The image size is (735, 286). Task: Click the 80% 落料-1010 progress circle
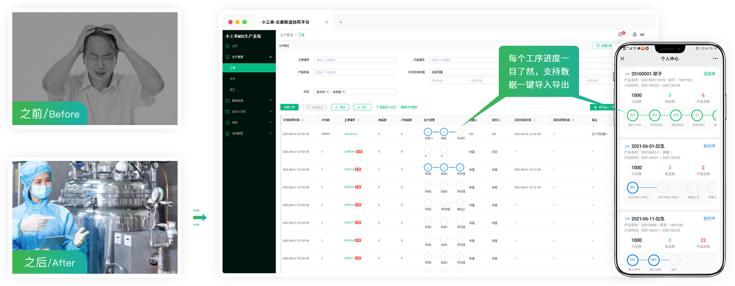click(x=632, y=115)
